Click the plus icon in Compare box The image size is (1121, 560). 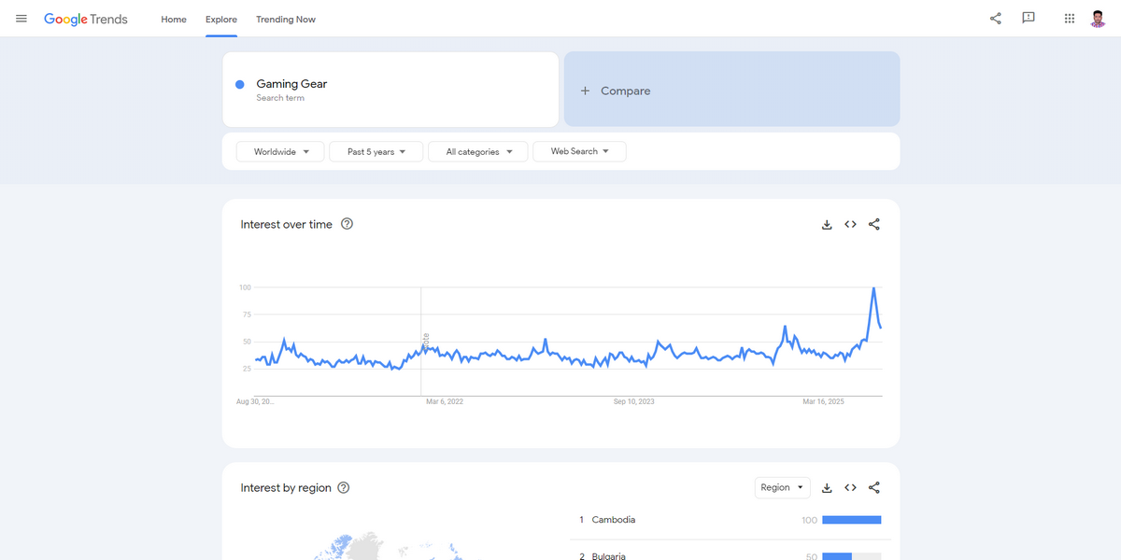pos(586,91)
